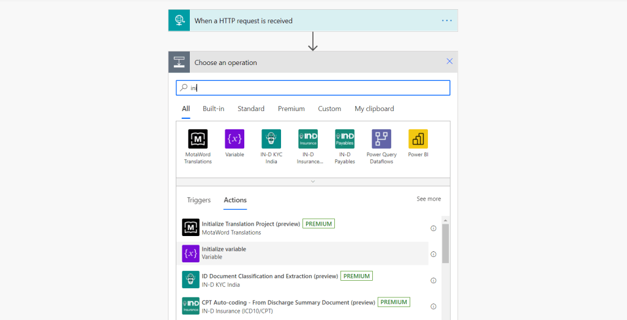Collapse the connector list chevron
The image size is (627, 320).
pyautogui.click(x=313, y=181)
